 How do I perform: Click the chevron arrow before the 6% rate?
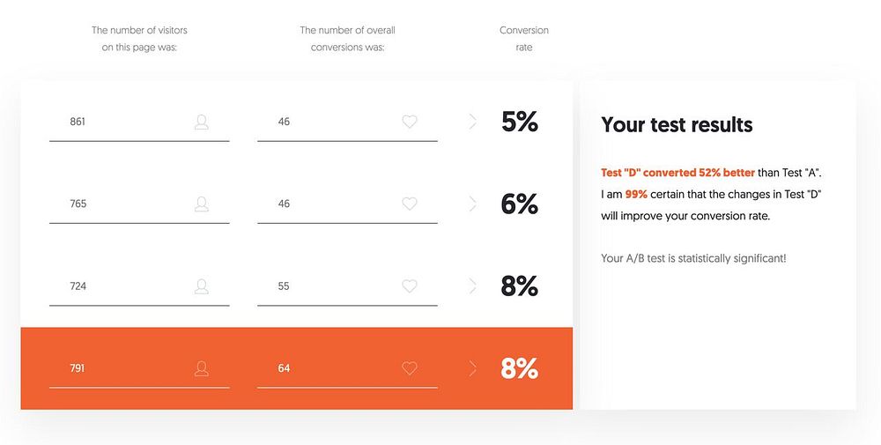tap(473, 204)
